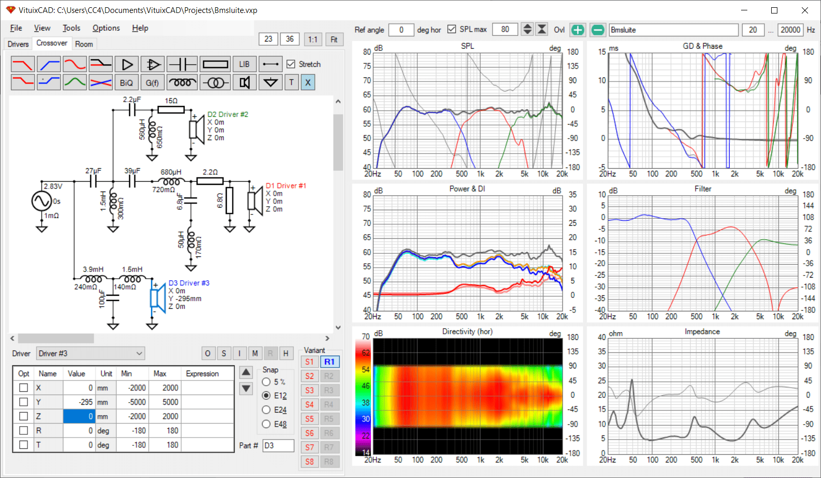Click the Bmsluite overlay name field

(674, 30)
